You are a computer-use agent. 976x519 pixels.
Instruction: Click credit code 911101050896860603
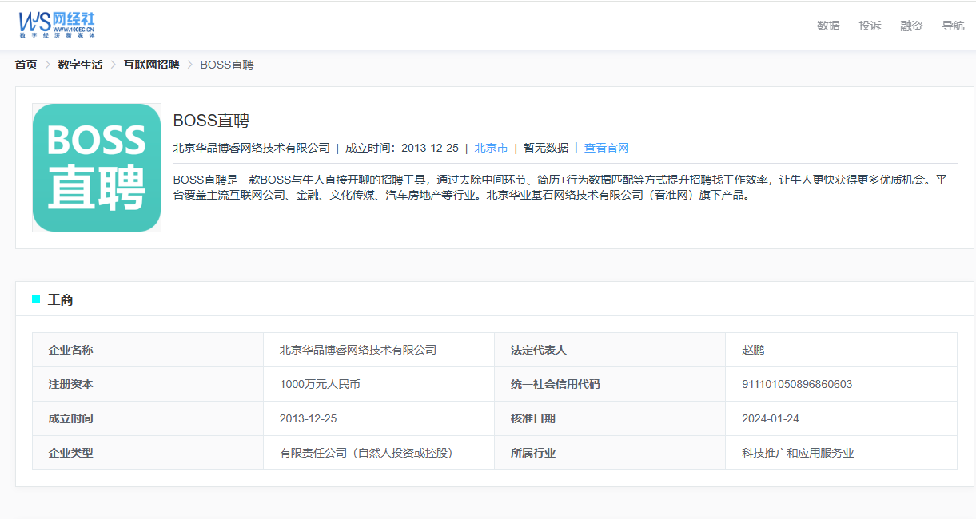pos(797,384)
